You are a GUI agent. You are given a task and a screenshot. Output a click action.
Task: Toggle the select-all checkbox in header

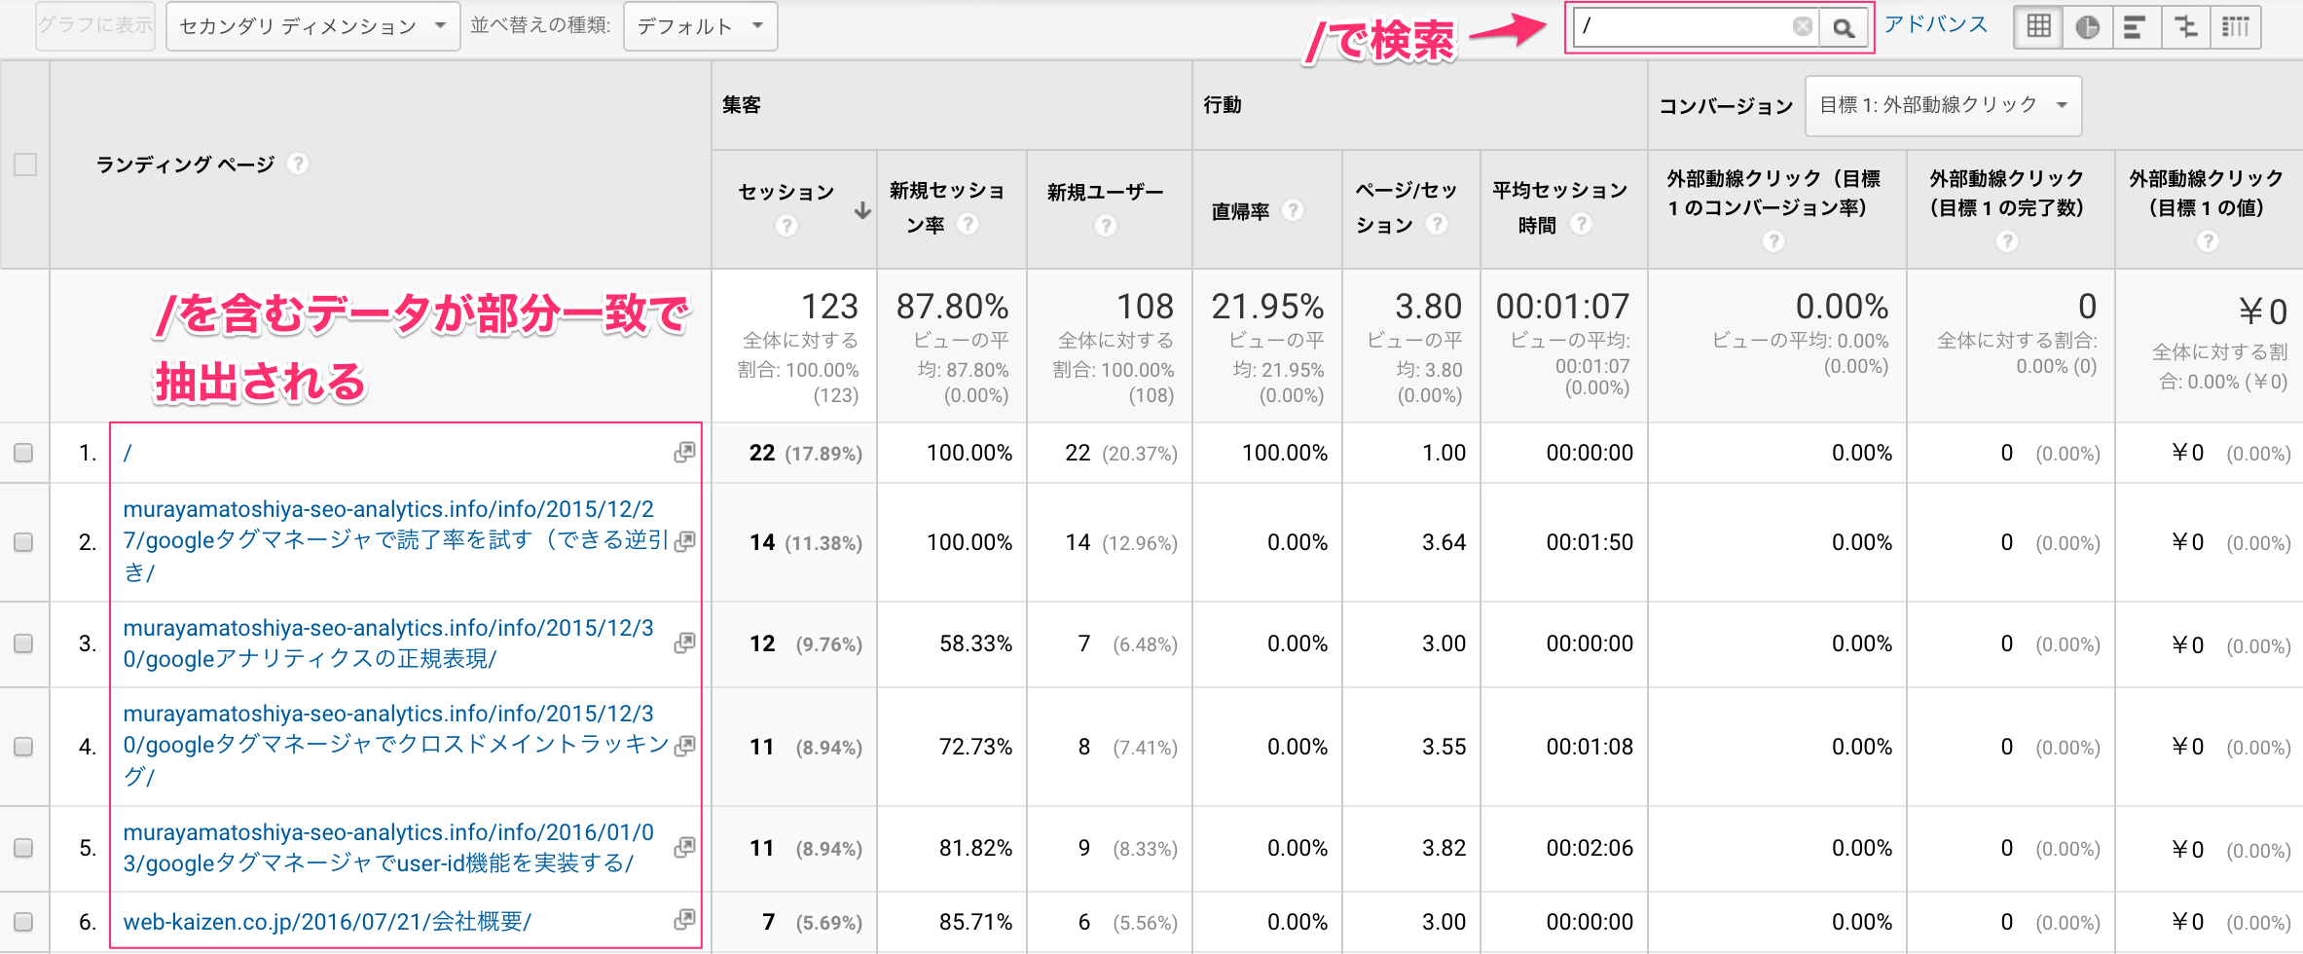(x=25, y=165)
